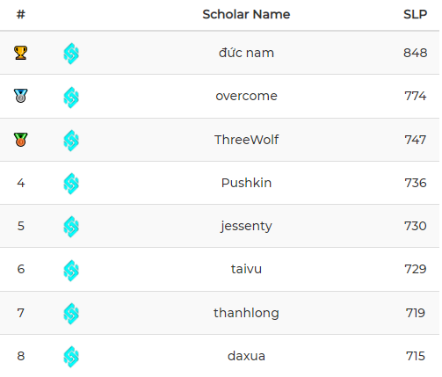The height and width of the screenshot is (377, 442).
Task: Click the cyan guild logo next to overcome
Action: click(x=71, y=98)
